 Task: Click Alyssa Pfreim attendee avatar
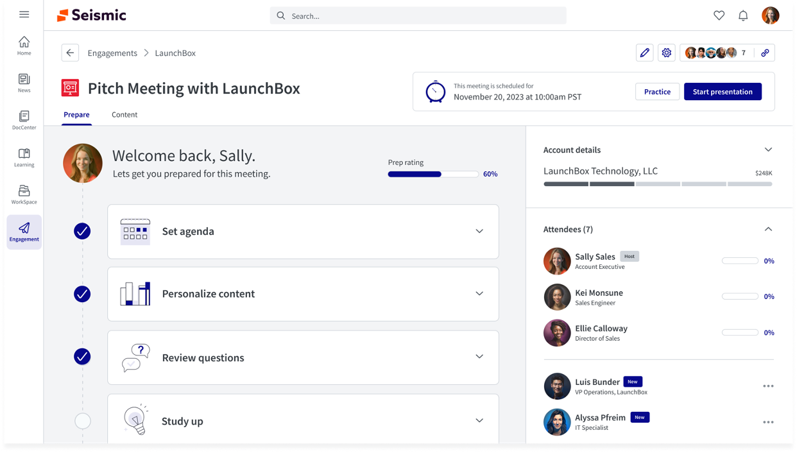click(x=557, y=422)
